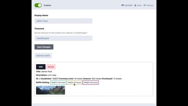188x106 pixels.
Task: Click the user icon beside Ziven
Action: coord(135,5)
